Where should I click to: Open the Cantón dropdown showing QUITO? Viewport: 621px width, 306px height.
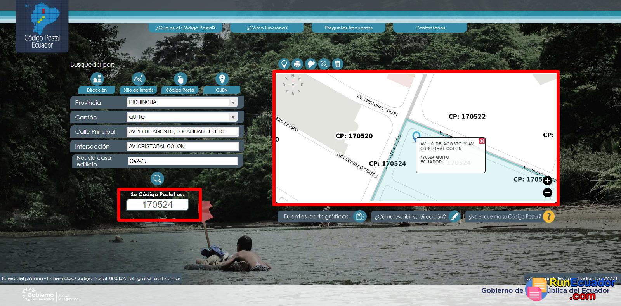pos(233,117)
